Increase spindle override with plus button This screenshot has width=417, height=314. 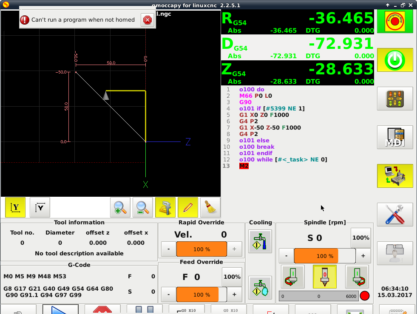pos(363,256)
